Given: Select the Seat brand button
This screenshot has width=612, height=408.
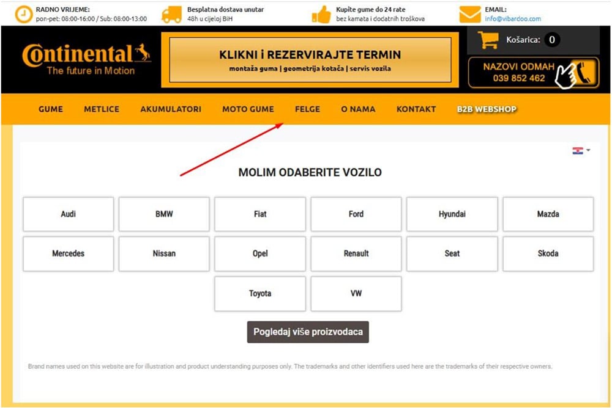Looking at the screenshot, I should click(x=452, y=253).
